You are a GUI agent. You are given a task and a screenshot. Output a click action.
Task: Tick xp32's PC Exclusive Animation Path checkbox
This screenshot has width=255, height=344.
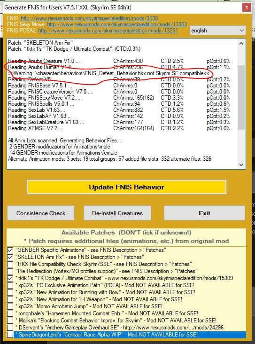[x=10, y=285]
